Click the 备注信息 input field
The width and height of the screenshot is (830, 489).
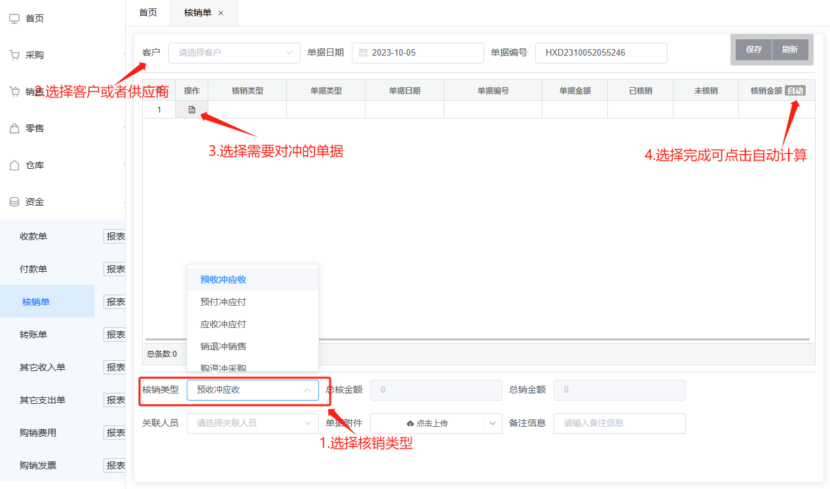point(619,424)
